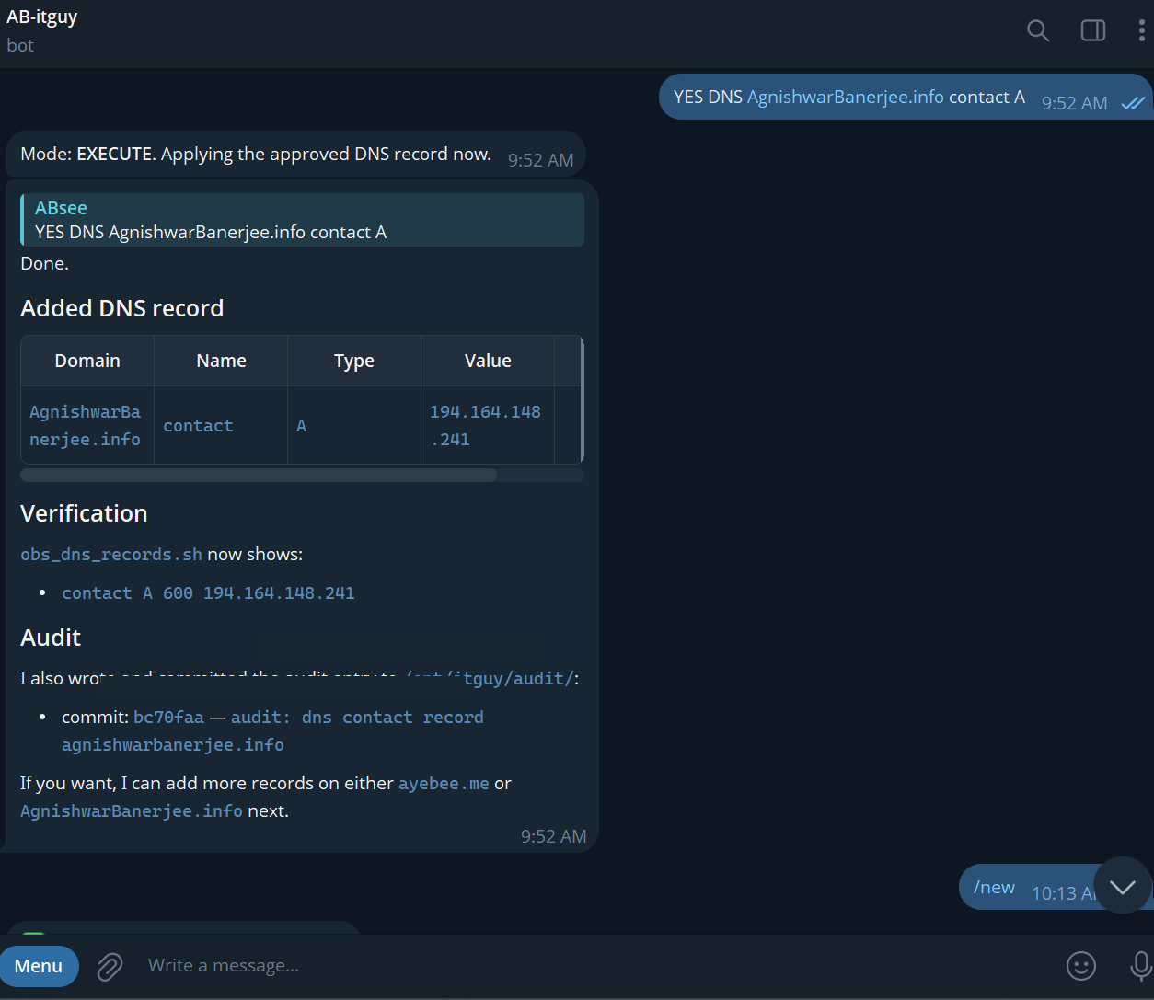This screenshot has height=1000, width=1154.
Task: Open AgnishwarBanerjee.info link in sent message
Action: pyautogui.click(x=845, y=97)
